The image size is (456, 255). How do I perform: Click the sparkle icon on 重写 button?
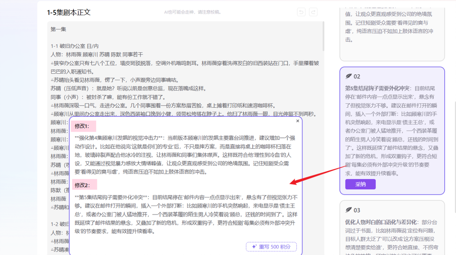(x=254, y=247)
